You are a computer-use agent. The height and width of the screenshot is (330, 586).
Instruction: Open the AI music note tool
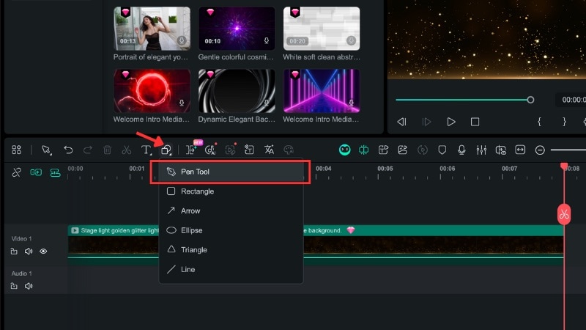tap(211, 150)
